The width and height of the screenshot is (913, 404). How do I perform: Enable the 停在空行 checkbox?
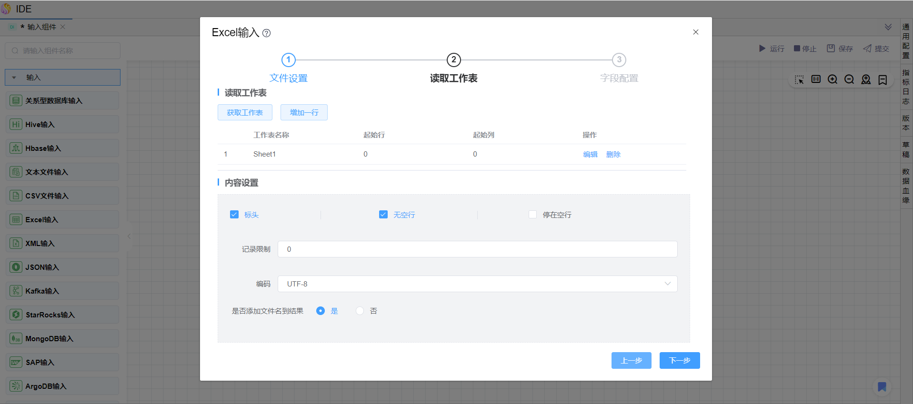[x=532, y=215]
